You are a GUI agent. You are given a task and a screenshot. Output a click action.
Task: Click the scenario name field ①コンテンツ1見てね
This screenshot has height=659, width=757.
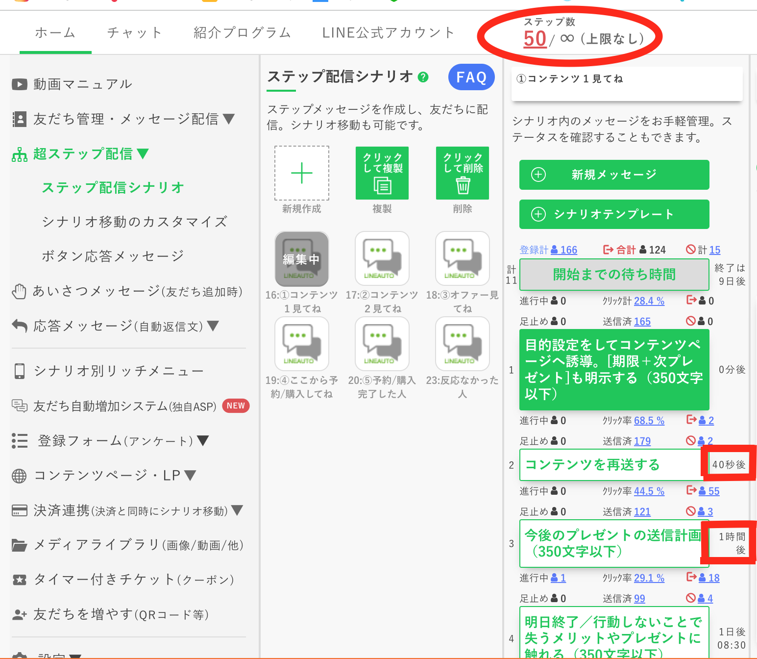pos(627,84)
